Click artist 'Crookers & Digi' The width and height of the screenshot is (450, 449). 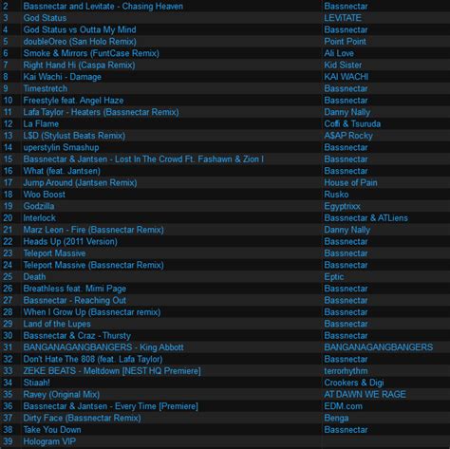354,383
